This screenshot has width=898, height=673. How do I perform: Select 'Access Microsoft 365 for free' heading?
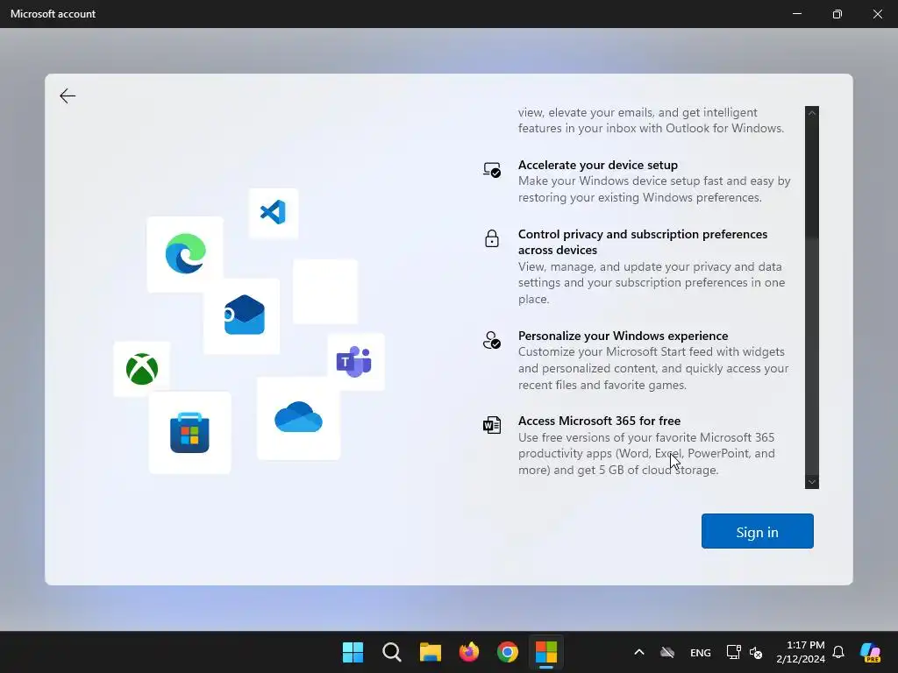[x=599, y=421]
